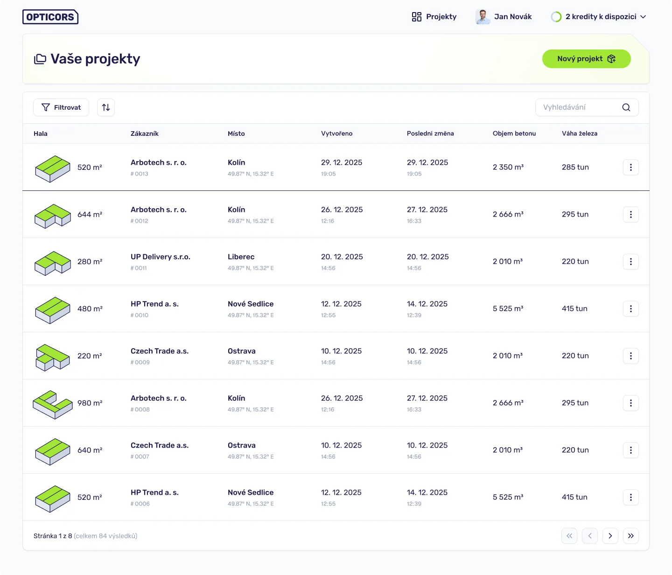The height and width of the screenshot is (575, 672).
Task: Click the Váha železa column header
Action: click(580, 133)
